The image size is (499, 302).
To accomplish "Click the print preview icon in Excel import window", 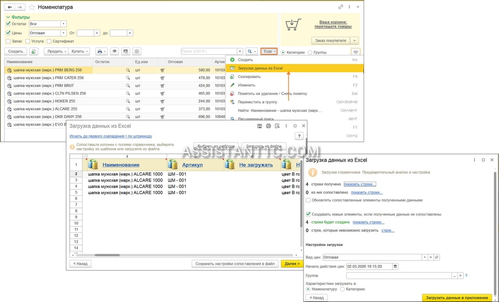I will point(277,126).
